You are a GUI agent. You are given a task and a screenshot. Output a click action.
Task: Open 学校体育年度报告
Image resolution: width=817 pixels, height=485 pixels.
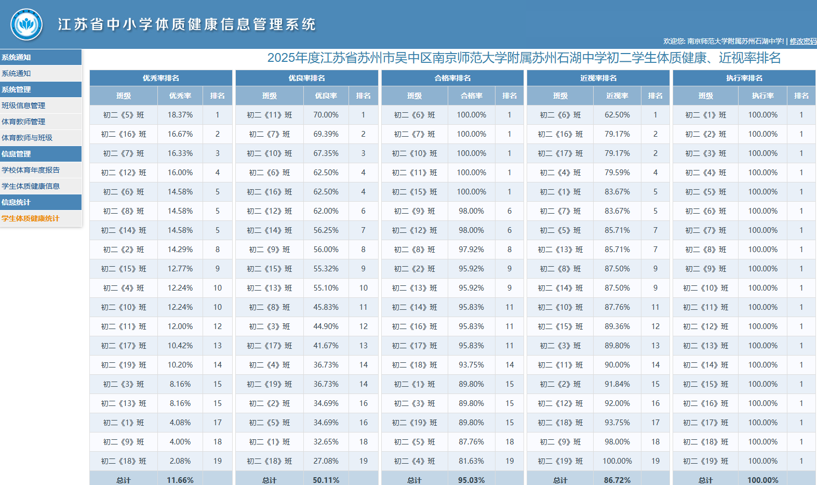pyautogui.click(x=31, y=170)
